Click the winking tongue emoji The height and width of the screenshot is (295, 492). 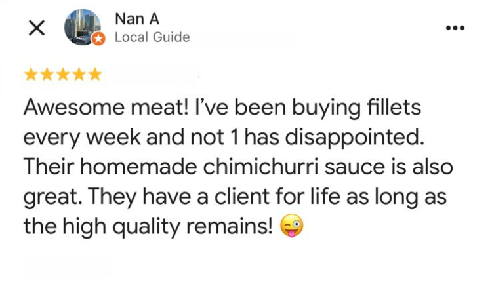[x=291, y=227]
